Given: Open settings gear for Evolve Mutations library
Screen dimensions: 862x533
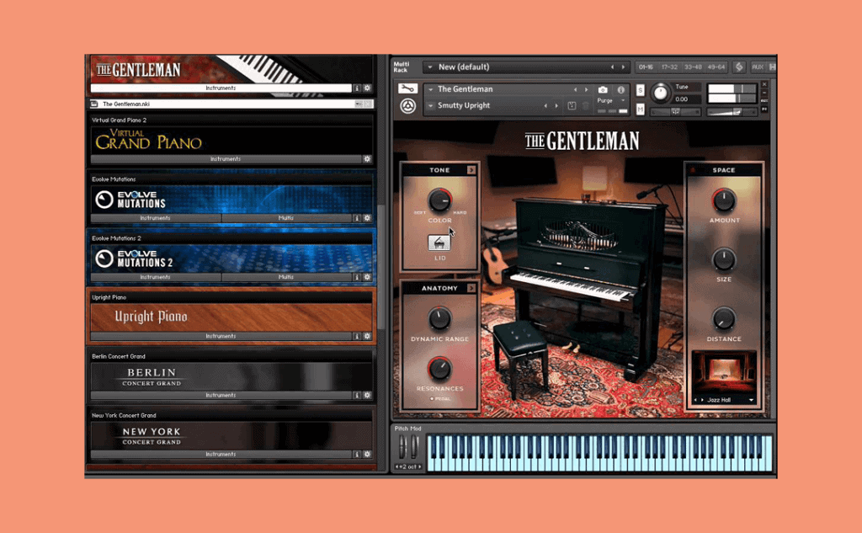Looking at the screenshot, I should (x=367, y=218).
